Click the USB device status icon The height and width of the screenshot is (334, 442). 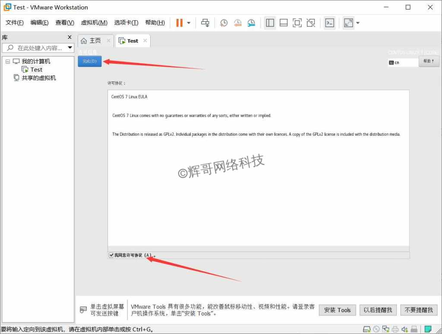[414, 329]
